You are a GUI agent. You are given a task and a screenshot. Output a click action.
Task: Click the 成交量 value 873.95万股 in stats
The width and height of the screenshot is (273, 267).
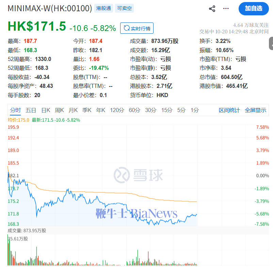click(x=165, y=41)
